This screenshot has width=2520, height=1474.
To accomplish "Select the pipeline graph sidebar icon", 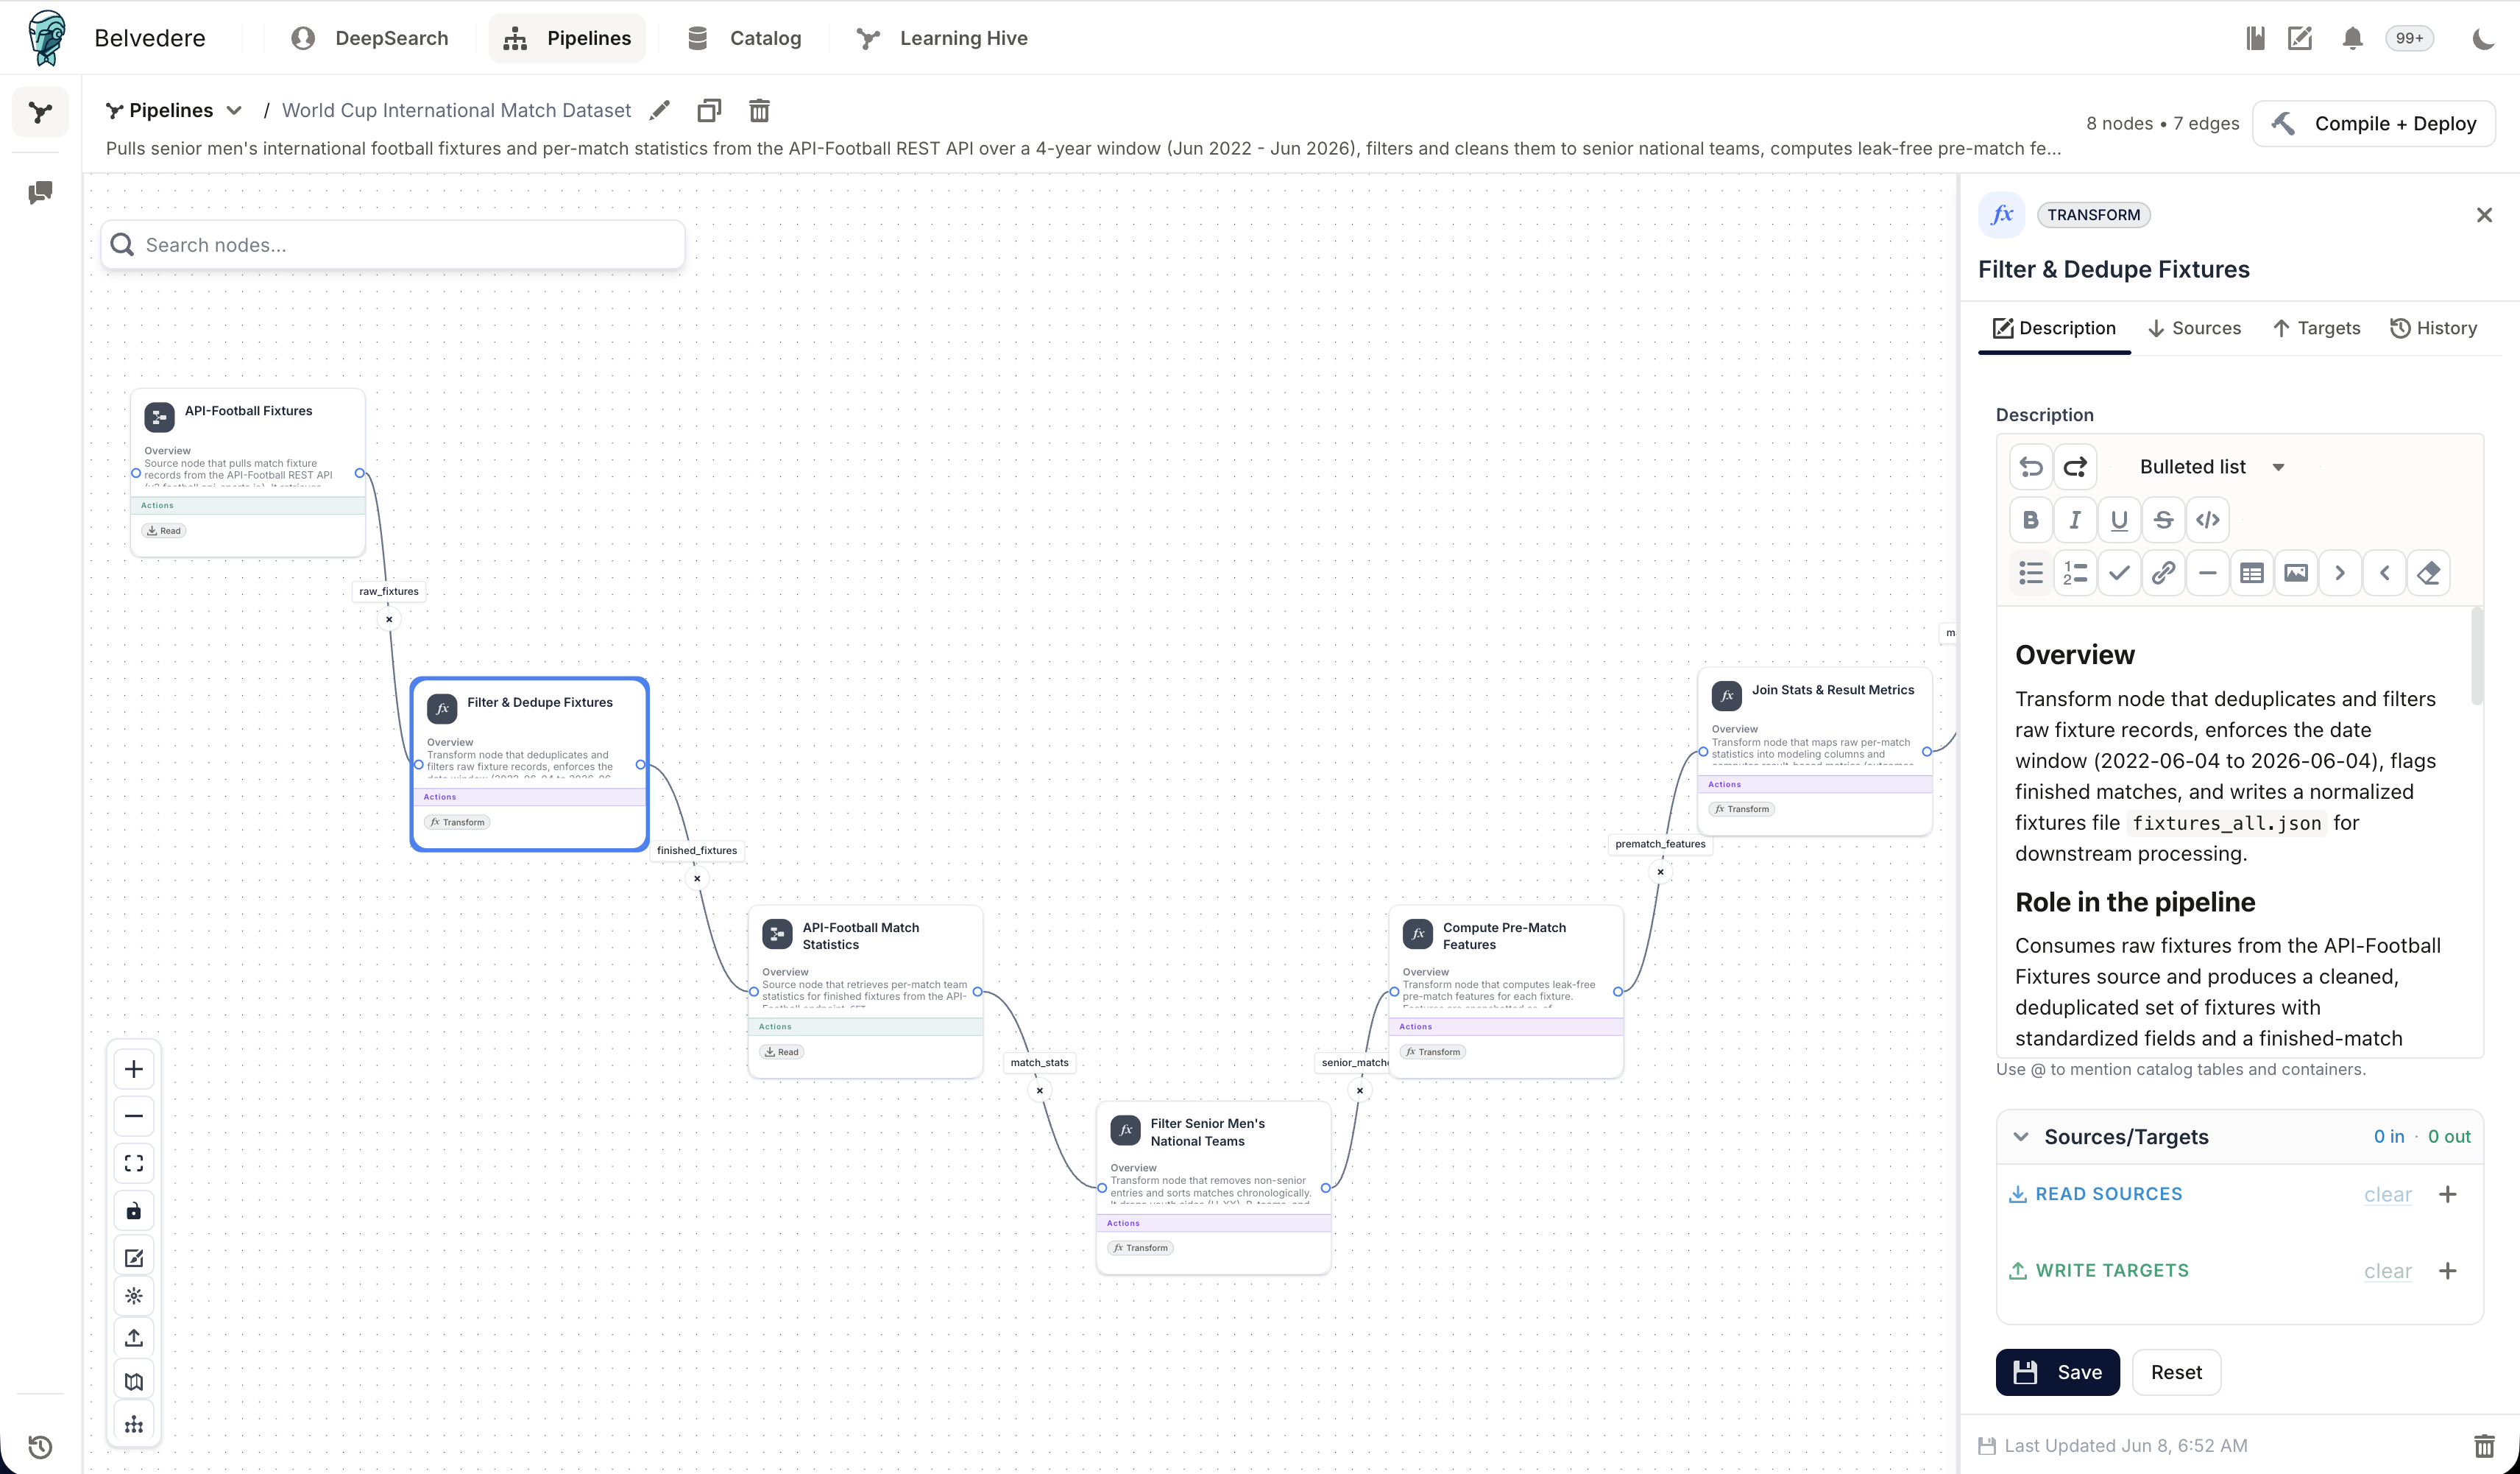I will [40, 112].
